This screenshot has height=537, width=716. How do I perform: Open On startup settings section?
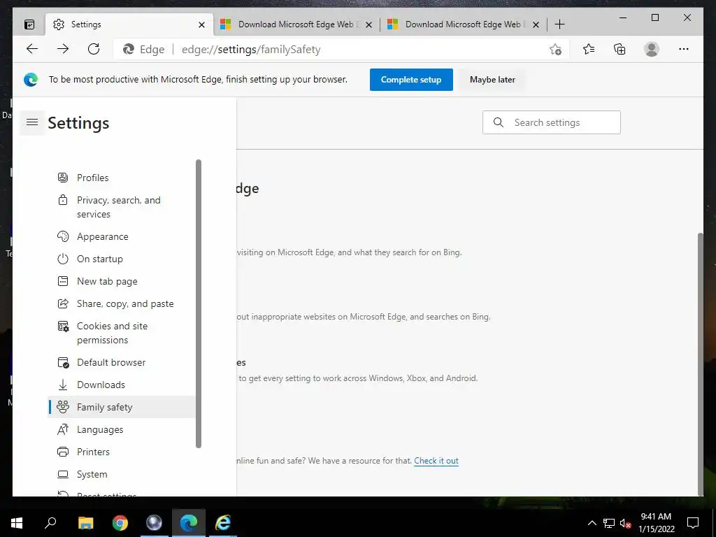(x=122, y=259)
